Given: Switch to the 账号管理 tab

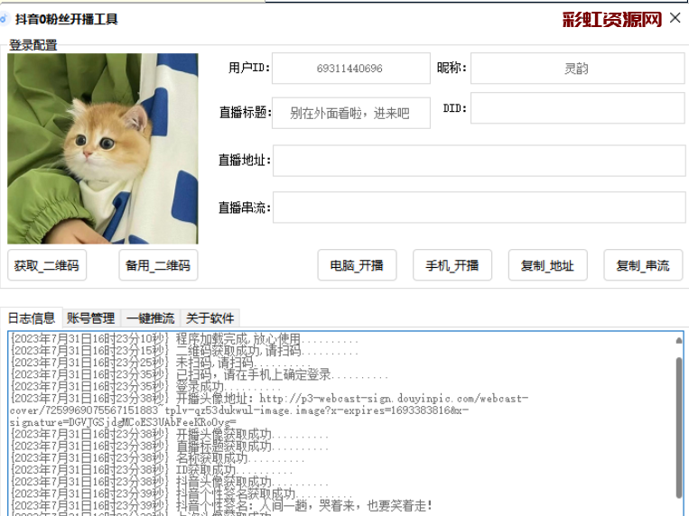Looking at the screenshot, I should [90, 318].
